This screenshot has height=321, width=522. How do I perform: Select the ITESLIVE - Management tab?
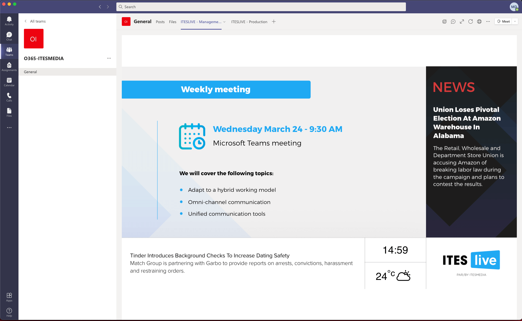point(201,22)
